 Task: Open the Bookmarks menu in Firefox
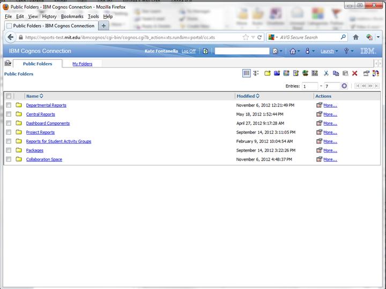72,17
